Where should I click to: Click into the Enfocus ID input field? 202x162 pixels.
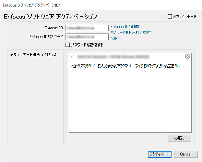(x=87, y=28)
